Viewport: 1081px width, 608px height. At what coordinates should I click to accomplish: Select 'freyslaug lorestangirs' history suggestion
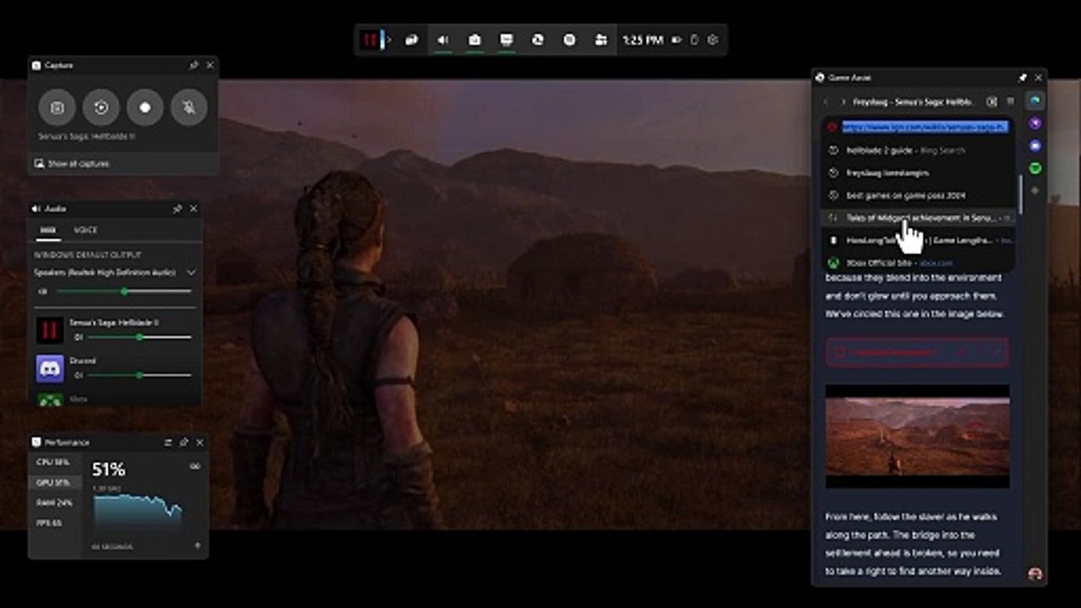[917, 172]
